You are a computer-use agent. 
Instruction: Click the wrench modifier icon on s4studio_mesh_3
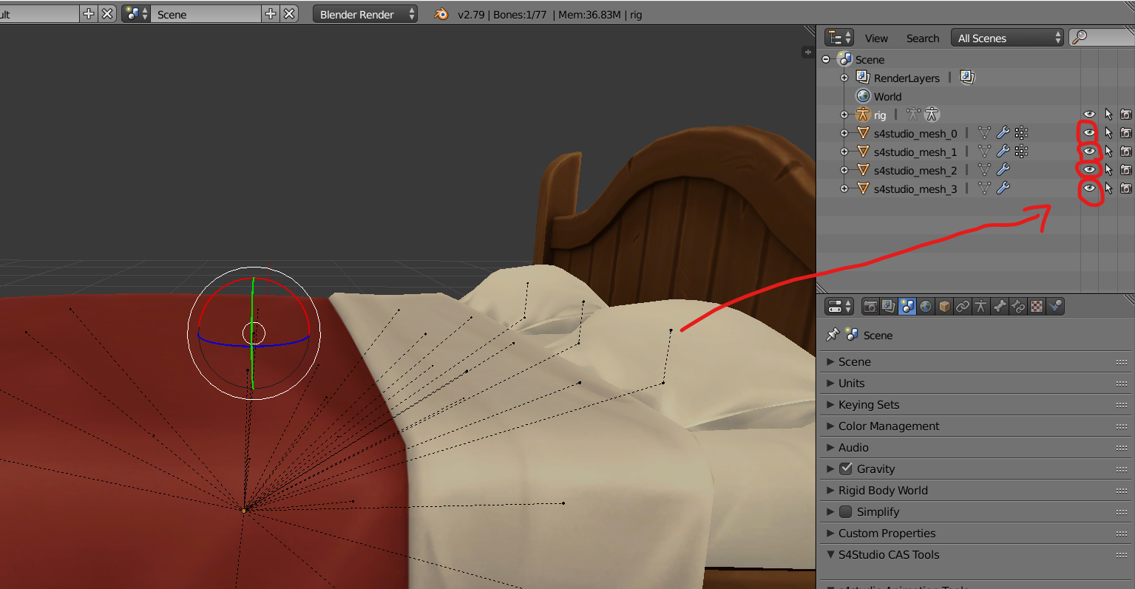1003,188
